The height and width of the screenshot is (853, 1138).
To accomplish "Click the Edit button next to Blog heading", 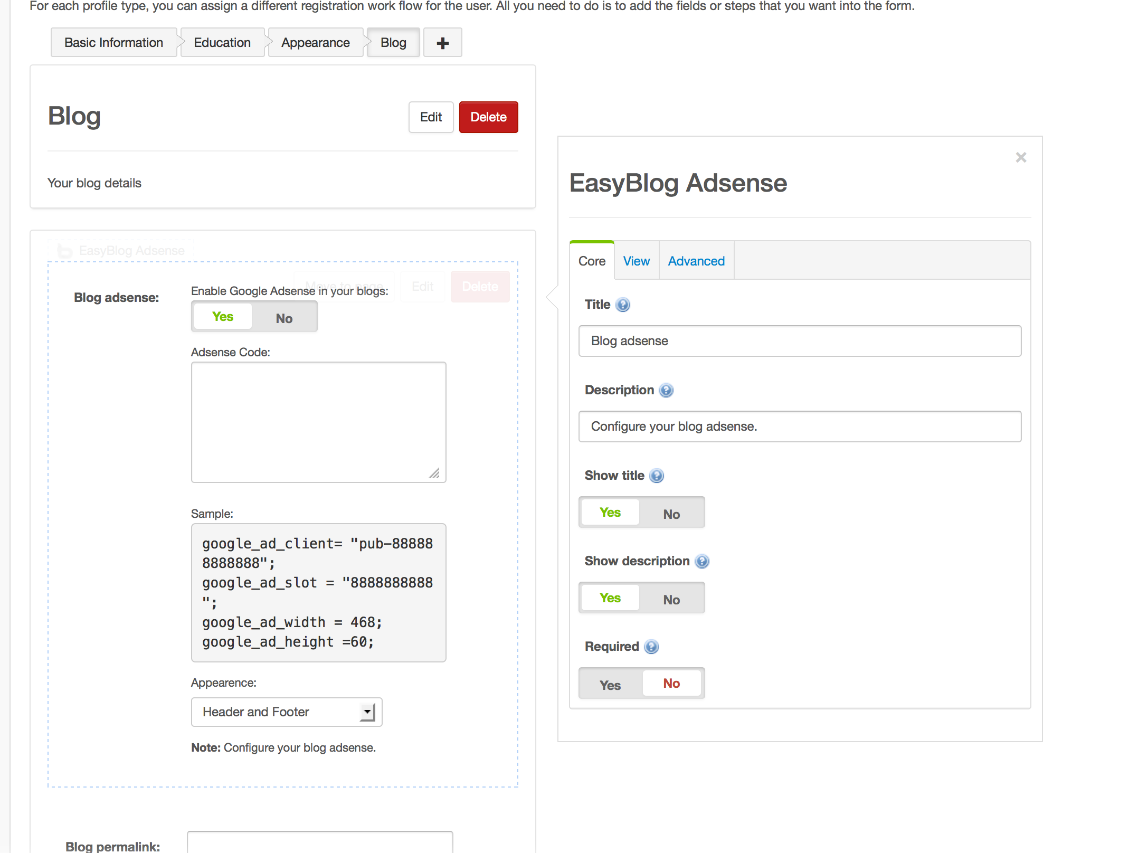I will click(430, 117).
